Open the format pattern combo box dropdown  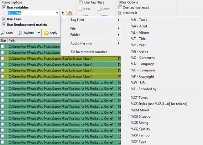coord(57,13)
